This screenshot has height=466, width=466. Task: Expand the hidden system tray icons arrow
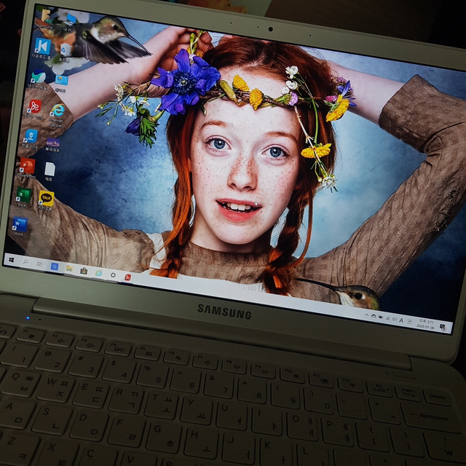(x=366, y=315)
